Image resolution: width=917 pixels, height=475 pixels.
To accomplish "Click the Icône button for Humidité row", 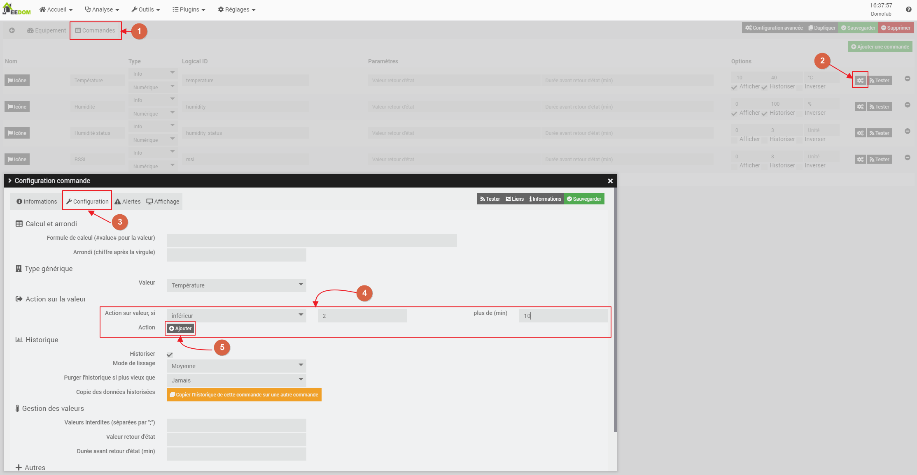I will coord(17,107).
